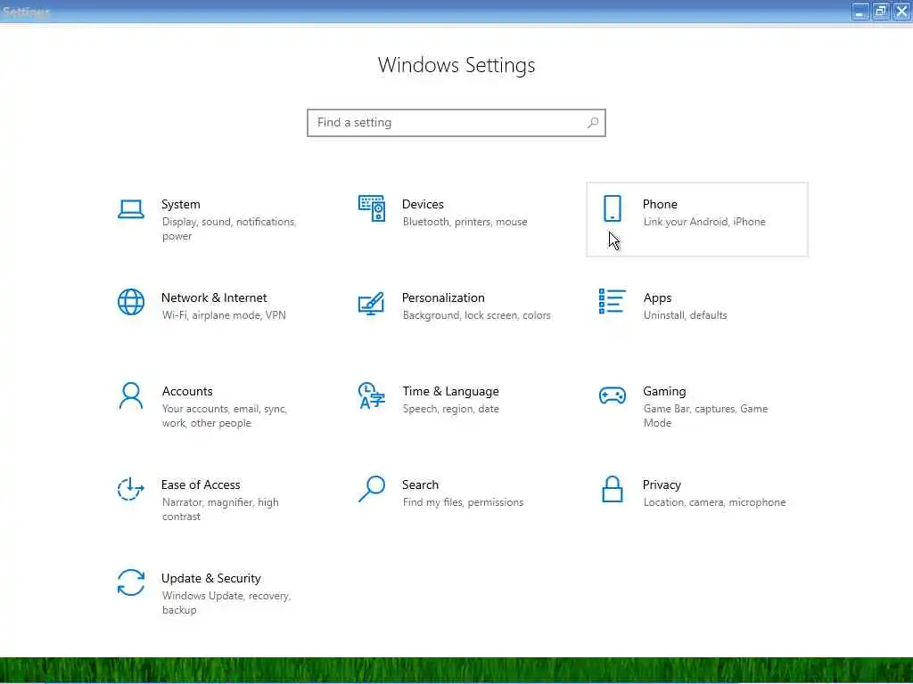Open the Network & Internet globe icon
This screenshot has width=913, height=684.
[130, 302]
